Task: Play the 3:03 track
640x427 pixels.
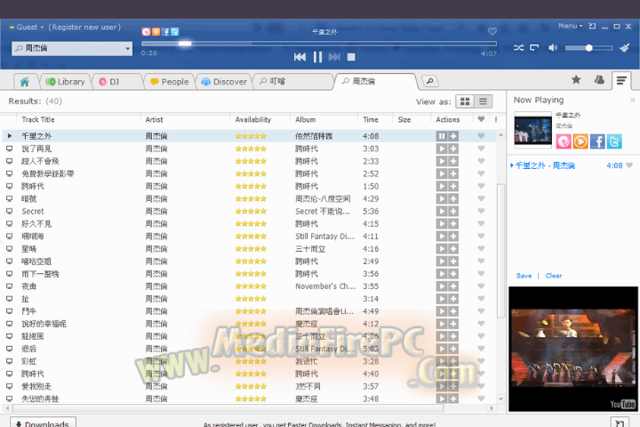Action: point(441,149)
